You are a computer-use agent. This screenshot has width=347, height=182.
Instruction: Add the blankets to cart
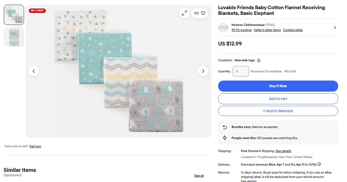pyautogui.click(x=278, y=99)
